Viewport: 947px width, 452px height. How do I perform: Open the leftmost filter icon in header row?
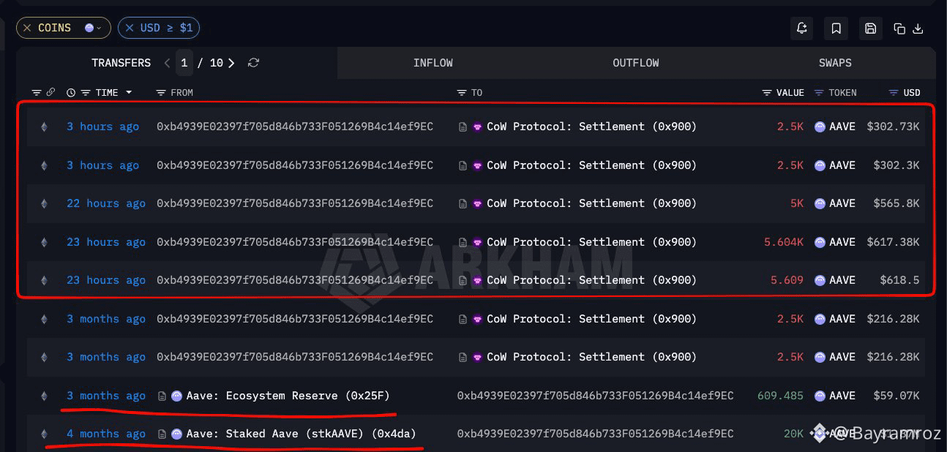[x=37, y=93]
